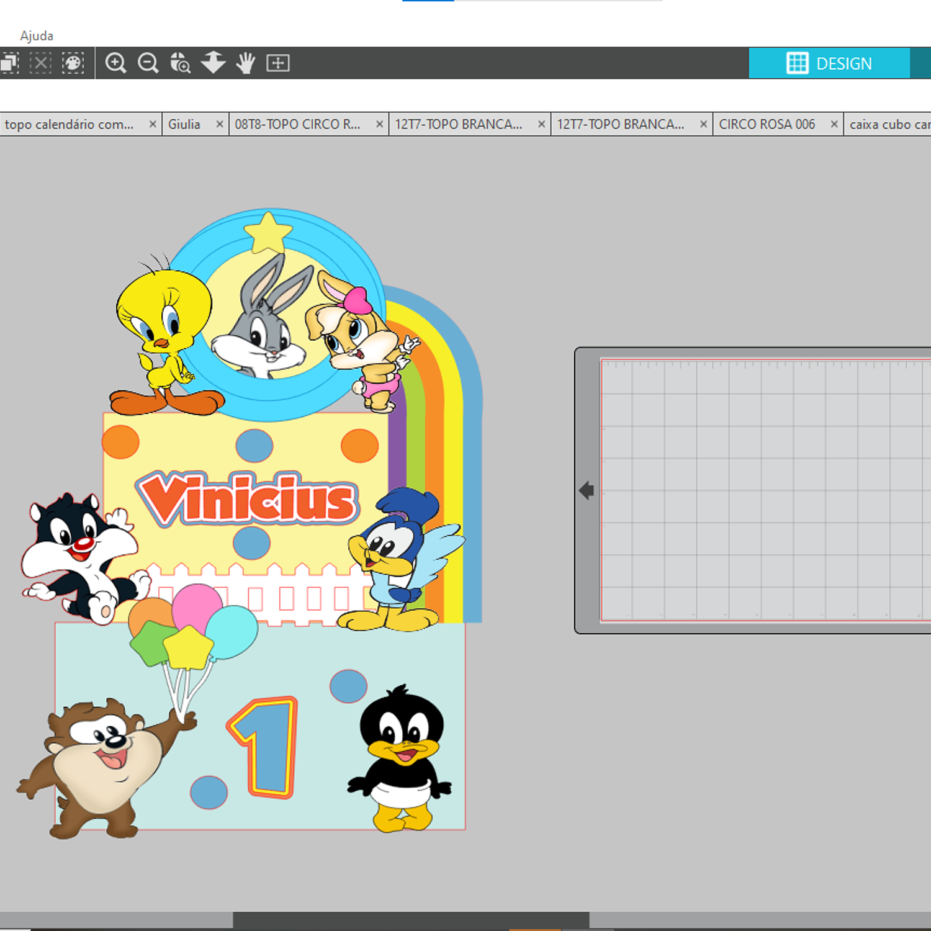The height and width of the screenshot is (931, 931).
Task: Select the Zoom Out tool
Action: click(x=147, y=63)
